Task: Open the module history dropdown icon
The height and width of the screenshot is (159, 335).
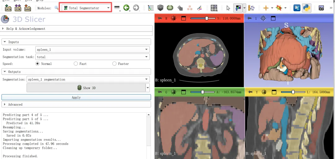Action: pos(117,8)
